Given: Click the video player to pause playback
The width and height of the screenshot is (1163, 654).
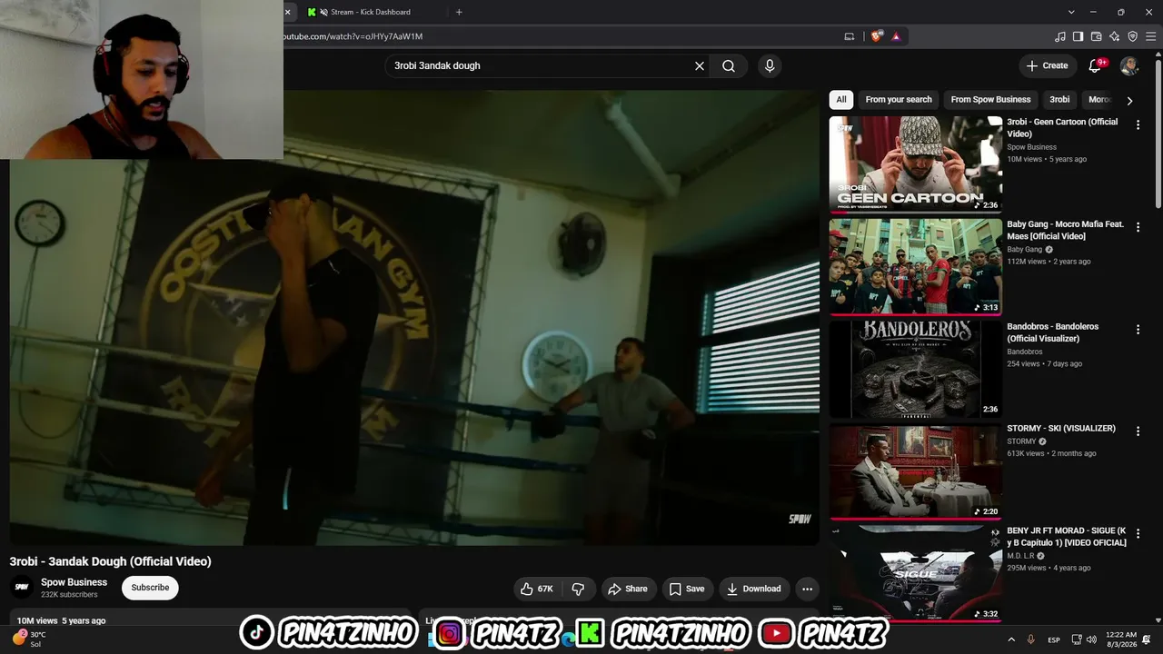Looking at the screenshot, I should tap(414, 318).
